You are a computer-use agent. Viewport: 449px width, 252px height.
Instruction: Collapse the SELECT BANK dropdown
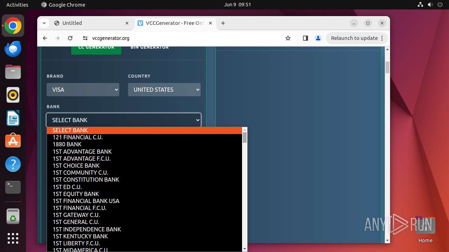pyautogui.click(x=123, y=120)
